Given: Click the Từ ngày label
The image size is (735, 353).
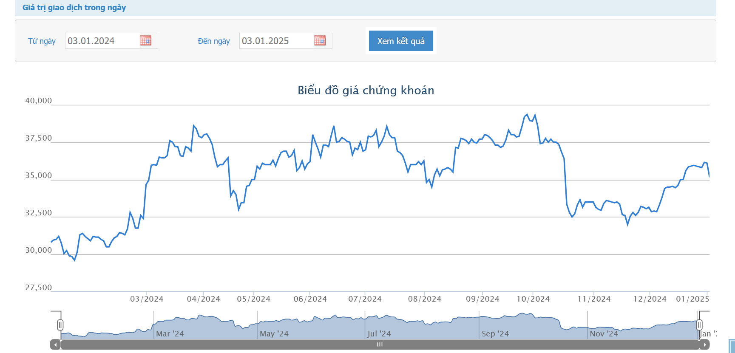Looking at the screenshot, I should click(x=42, y=41).
